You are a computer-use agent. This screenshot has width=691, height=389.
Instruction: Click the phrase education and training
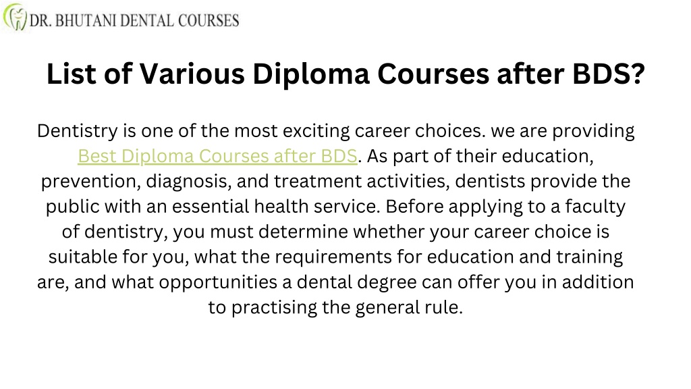[525, 257]
